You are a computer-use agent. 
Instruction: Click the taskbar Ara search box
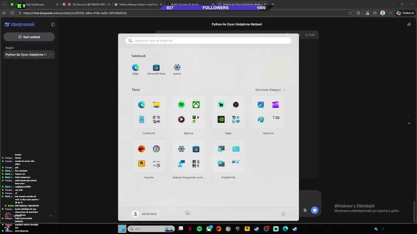[151, 229]
